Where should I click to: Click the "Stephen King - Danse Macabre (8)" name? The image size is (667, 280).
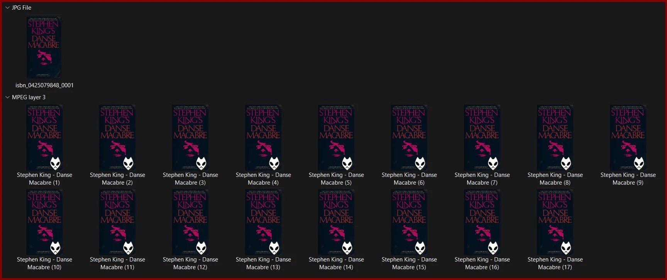555,179
